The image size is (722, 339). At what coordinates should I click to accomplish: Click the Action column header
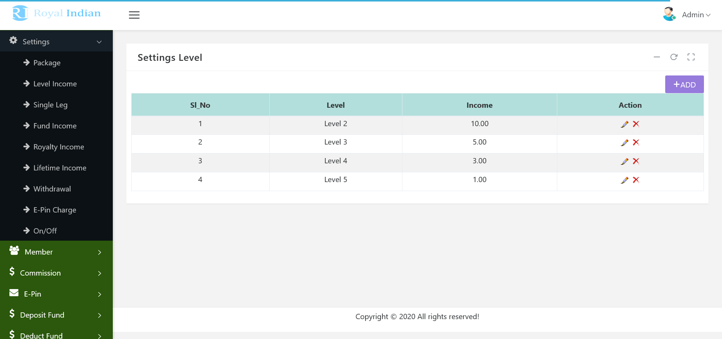pyautogui.click(x=630, y=105)
